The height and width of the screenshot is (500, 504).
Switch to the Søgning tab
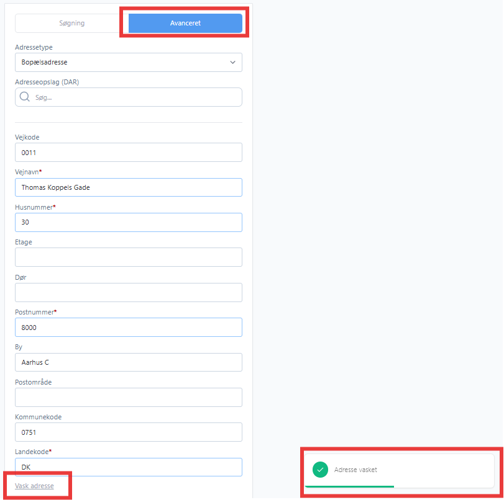pyautogui.click(x=72, y=23)
